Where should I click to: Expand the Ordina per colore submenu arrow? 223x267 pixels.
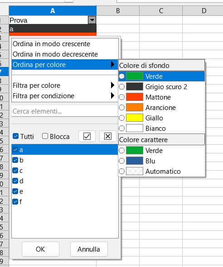point(112,64)
